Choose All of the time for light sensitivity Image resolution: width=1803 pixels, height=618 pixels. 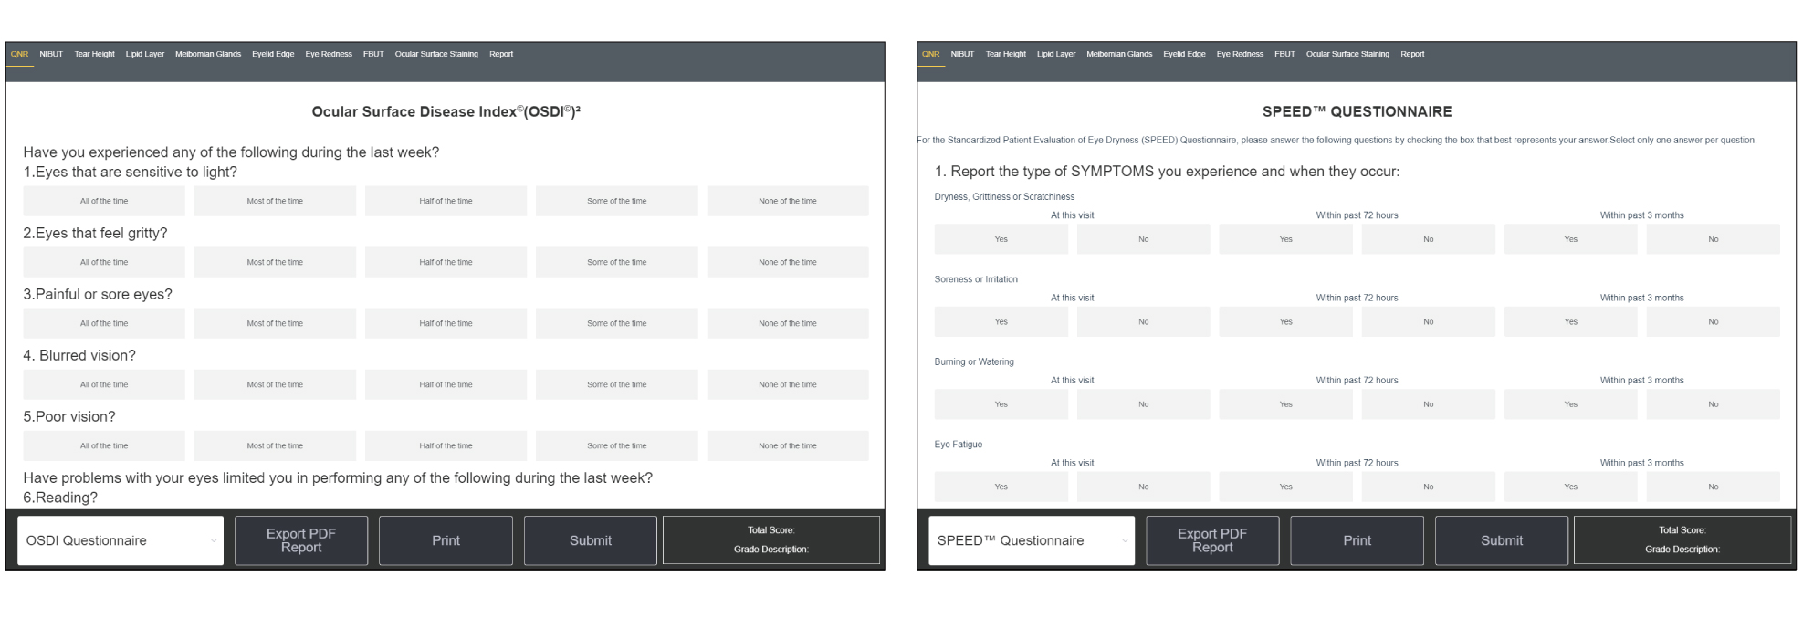coord(104,201)
